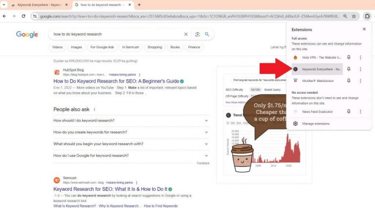Open the HubSpot result's three-dot menu
The height and width of the screenshot is (208, 375).
tap(140, 75)
